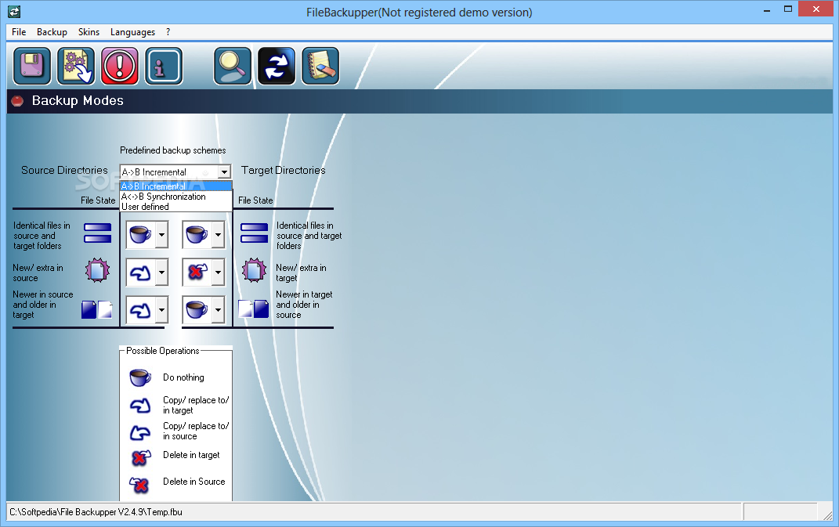Click the Do nothing operation label
This screenshot has width=839, height=527.
click(x=183, y=377)
